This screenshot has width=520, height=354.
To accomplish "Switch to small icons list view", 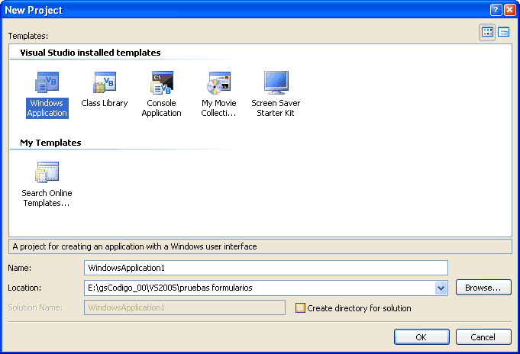I will coord(504,32).
